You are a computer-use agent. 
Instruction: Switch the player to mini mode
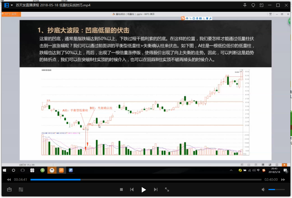[262, 5]
